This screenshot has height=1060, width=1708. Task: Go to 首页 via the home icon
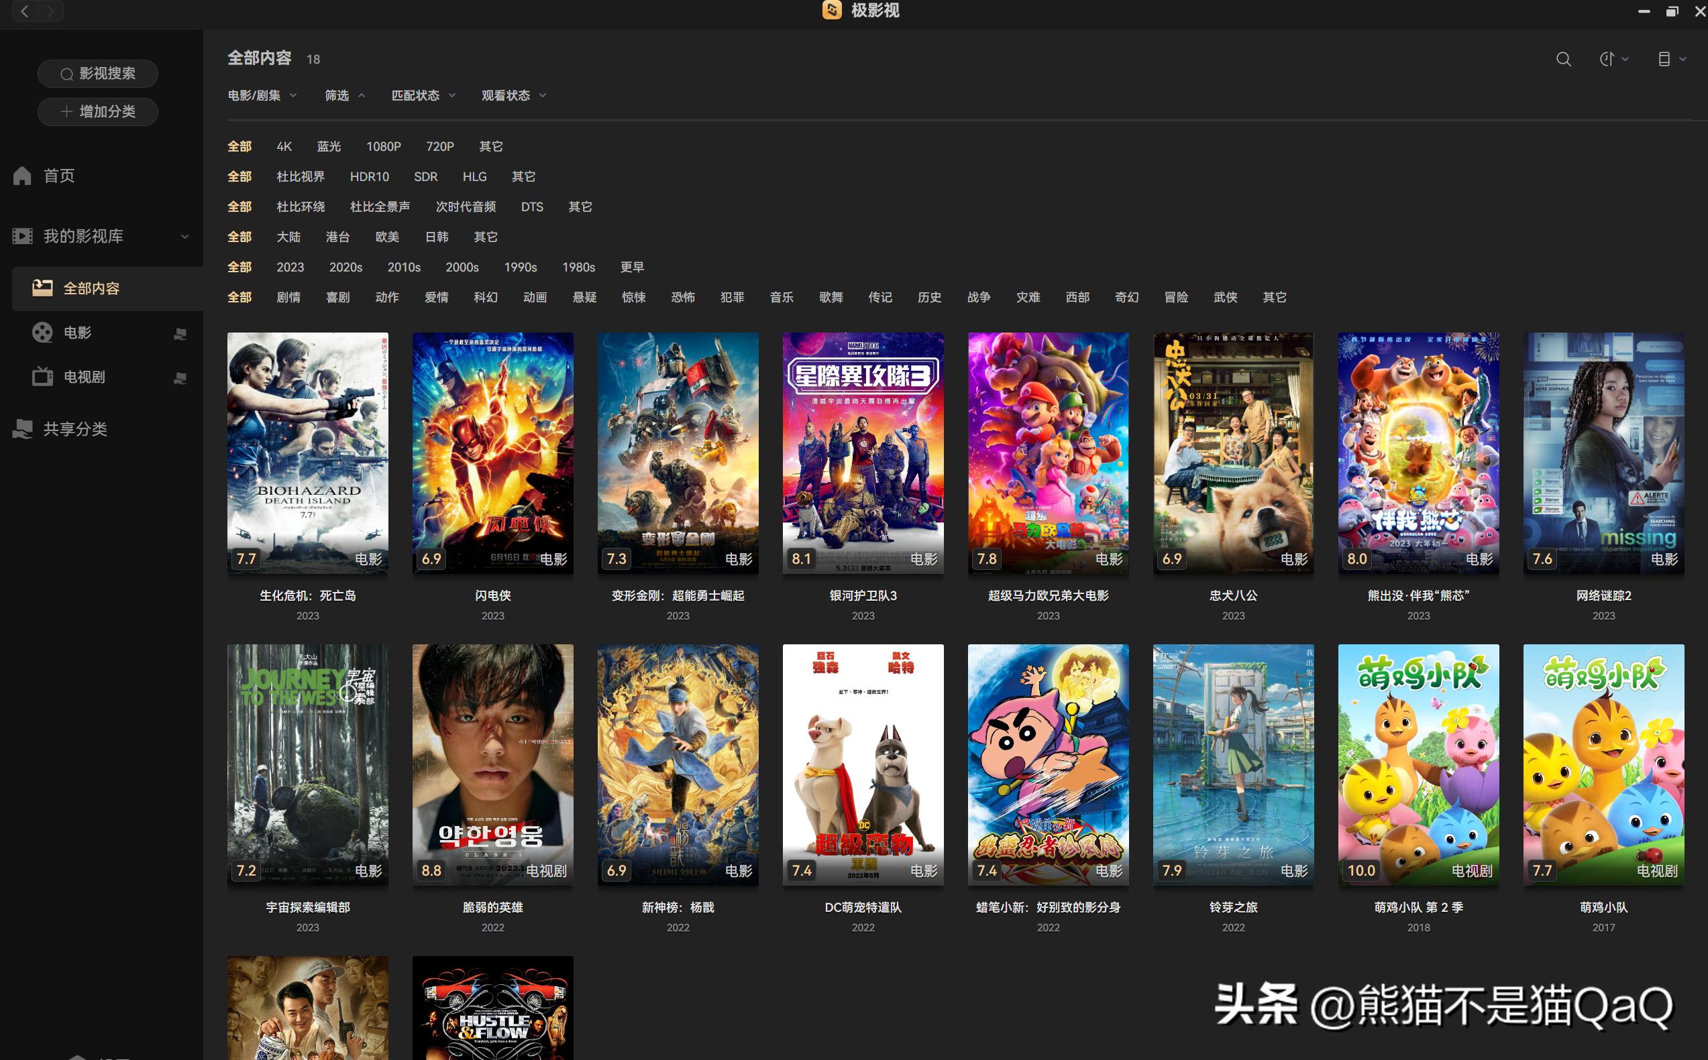22,175
